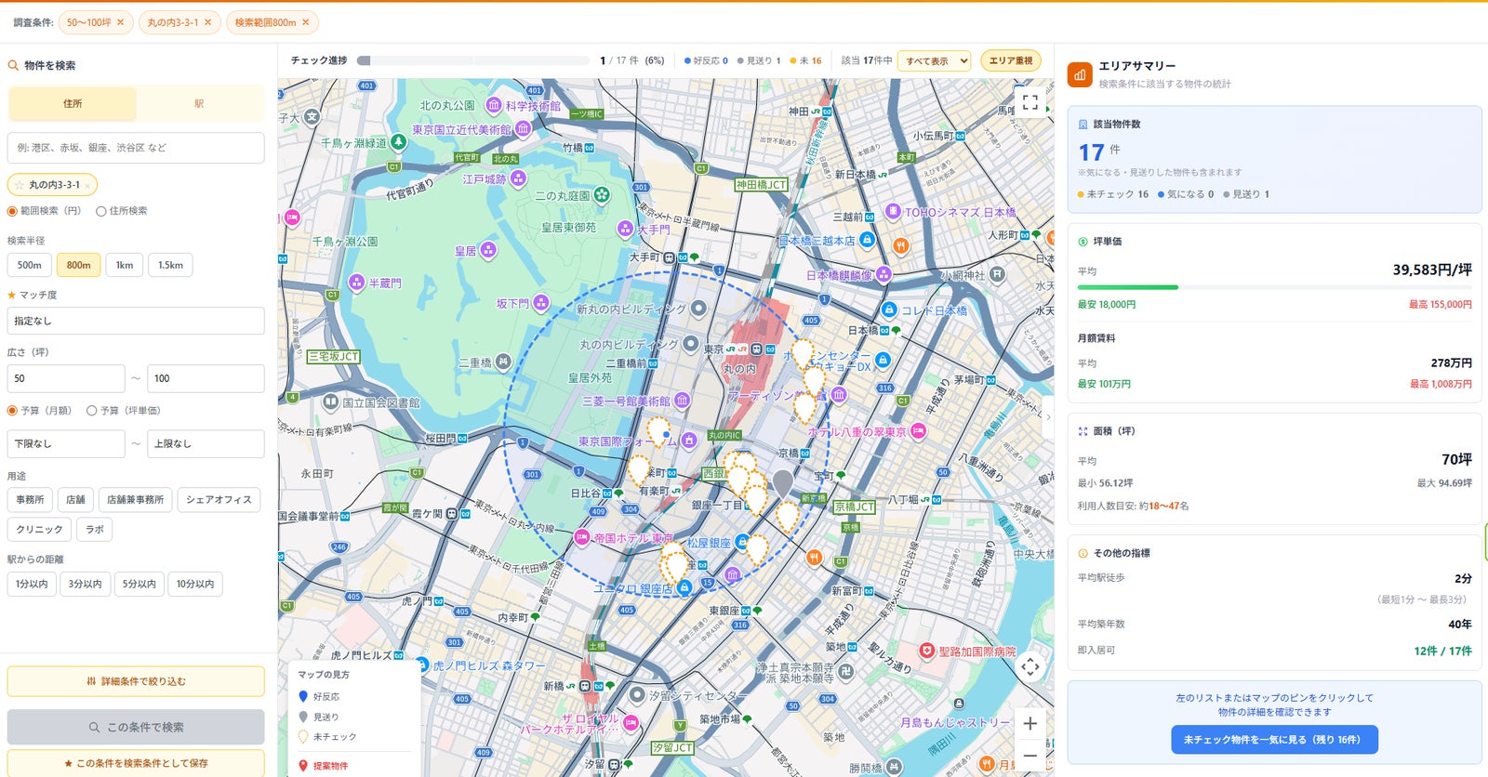Zoom out with map minus button
Screen dimensions: 1488x777
[1030, 756]
